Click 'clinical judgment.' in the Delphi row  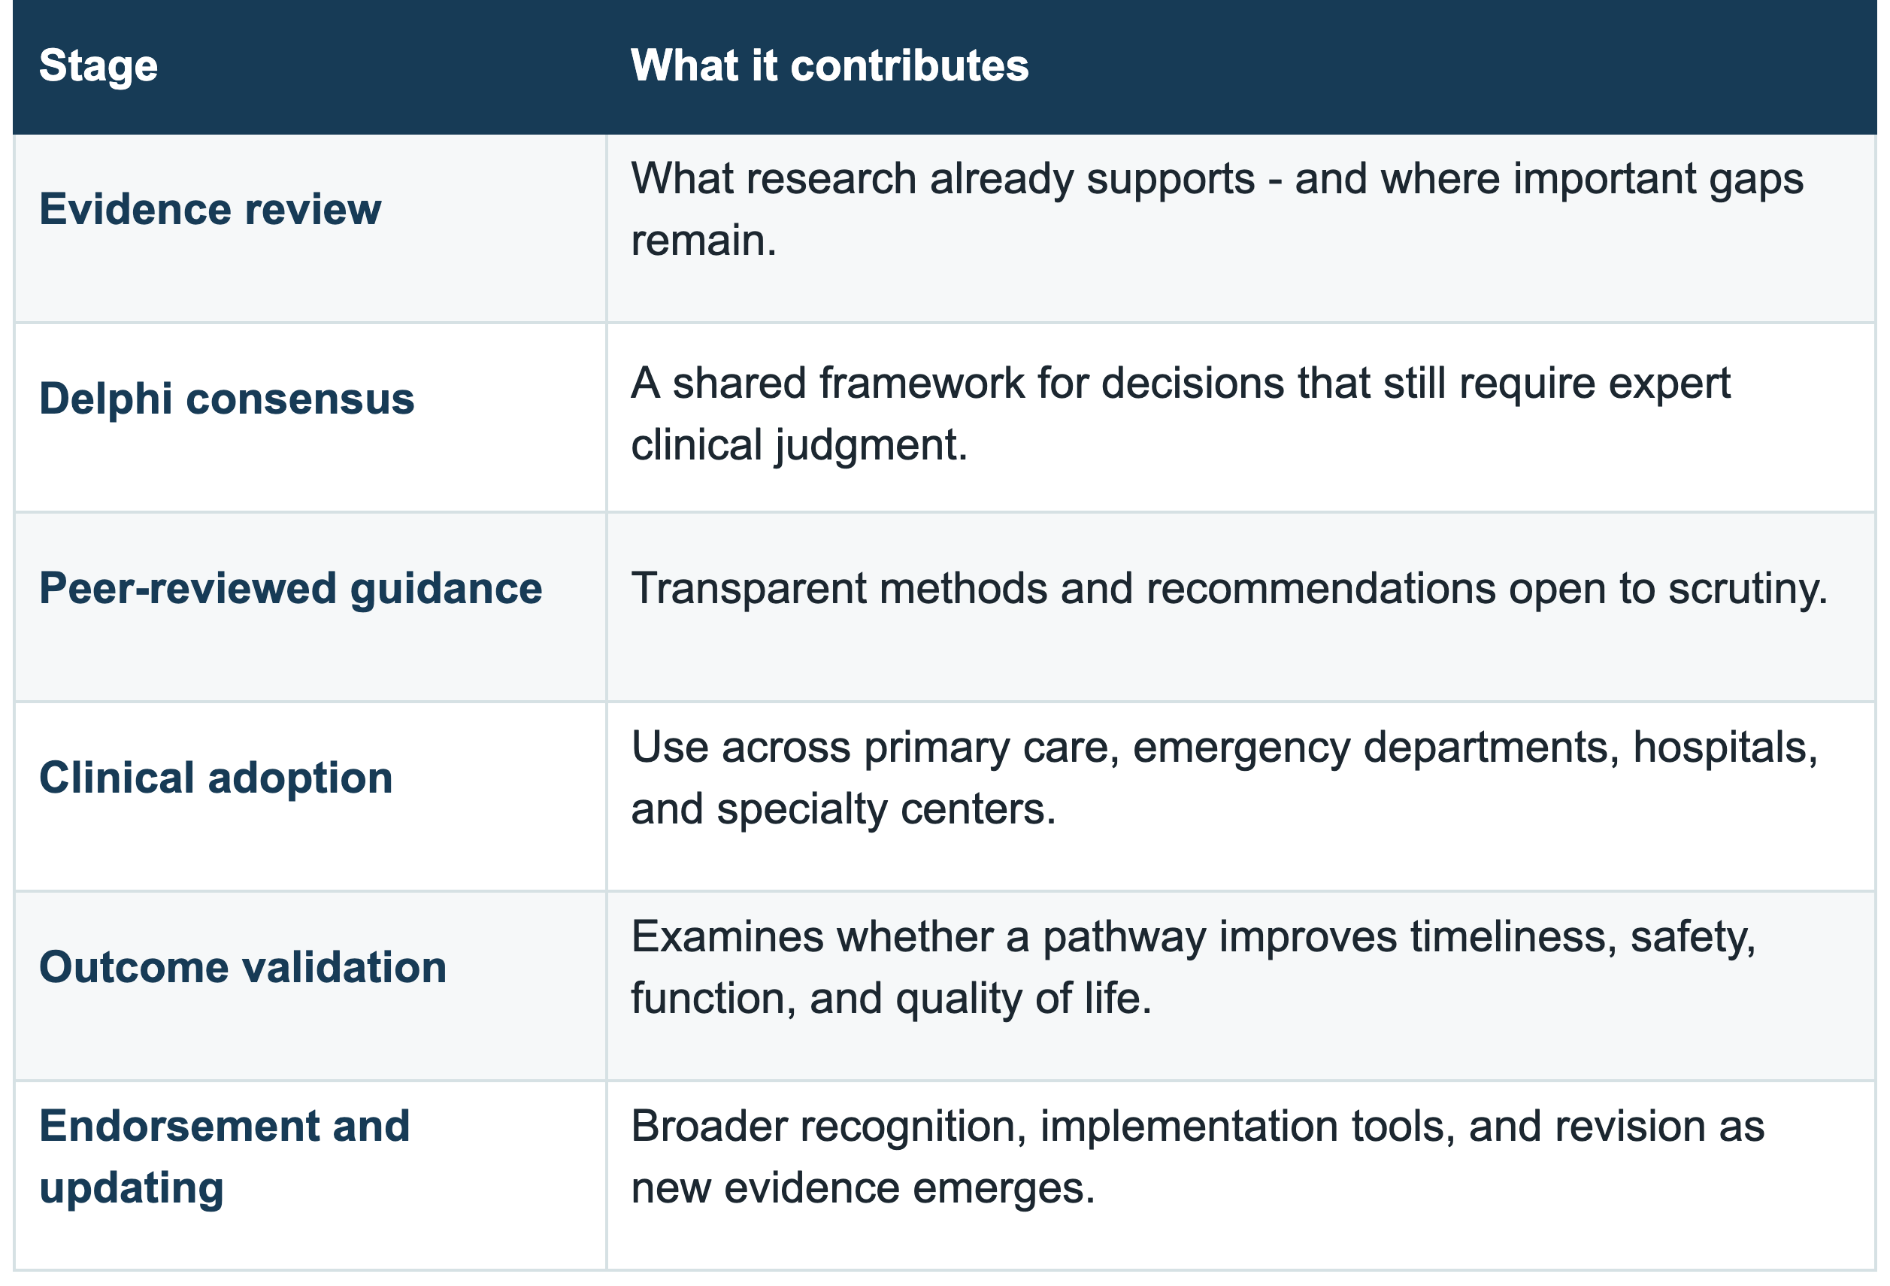click(799, 445)
